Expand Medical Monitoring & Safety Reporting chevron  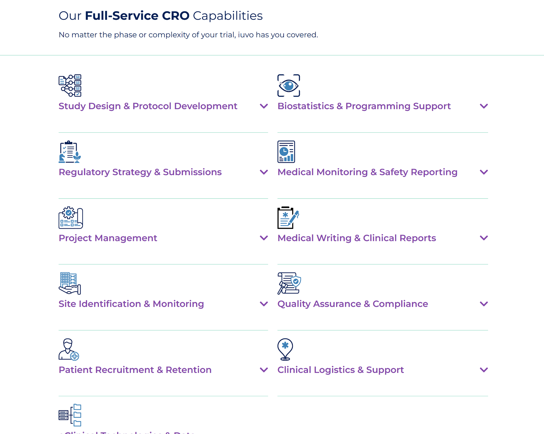484,172
